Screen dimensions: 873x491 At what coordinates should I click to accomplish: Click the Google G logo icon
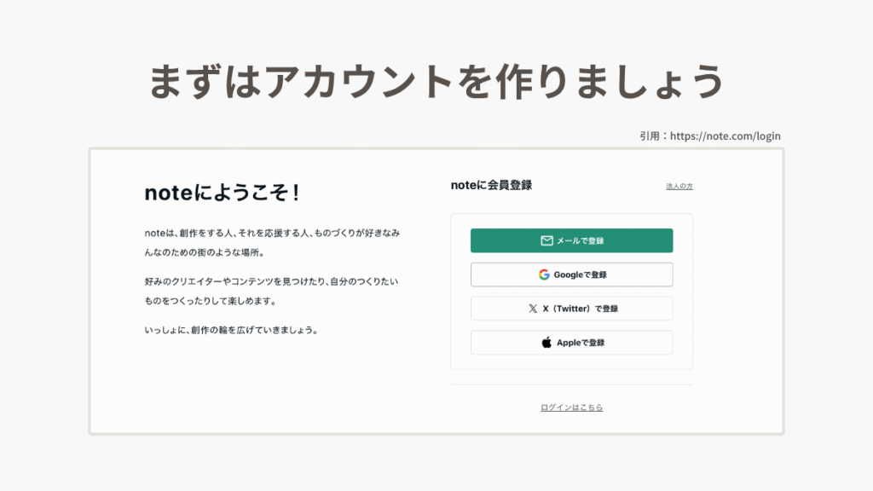click(544, 274)
